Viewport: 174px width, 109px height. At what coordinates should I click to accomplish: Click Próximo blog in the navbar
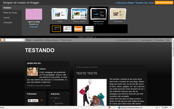point(66,40)
